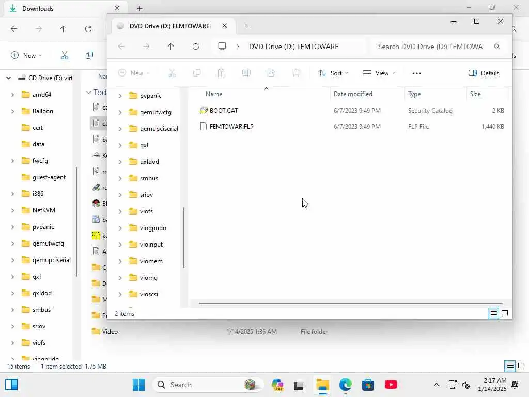Expand qemufwcfg folder in DVD window tree
The height and width of the screenshot is (397, 529).
coord(120,112)
